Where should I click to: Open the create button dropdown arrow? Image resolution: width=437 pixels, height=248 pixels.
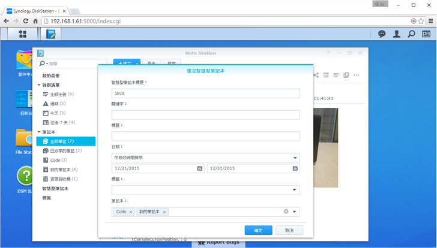point(137,63)
